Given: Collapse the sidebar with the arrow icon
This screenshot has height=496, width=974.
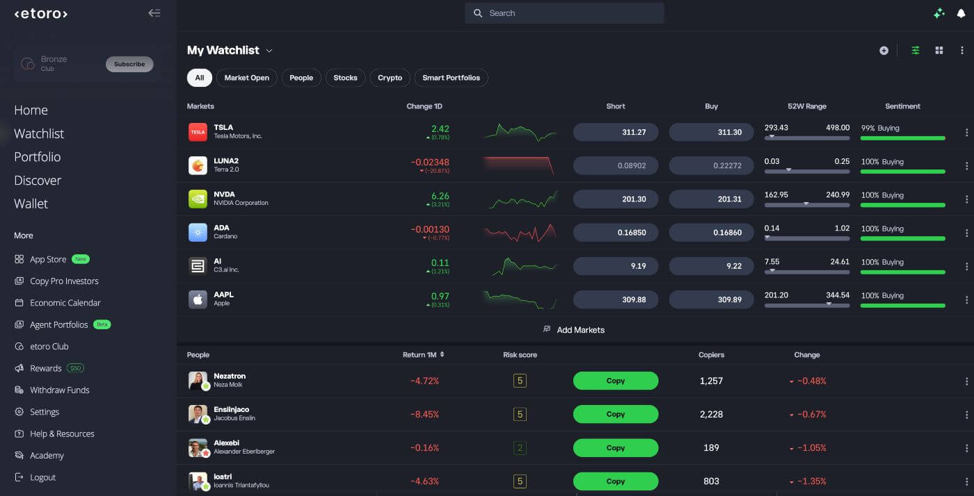Looking at the screenshot, I should coord(154,13).
